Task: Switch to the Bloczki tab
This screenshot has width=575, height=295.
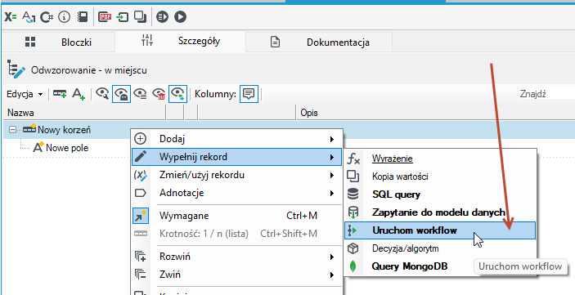Action: point(59,42)
